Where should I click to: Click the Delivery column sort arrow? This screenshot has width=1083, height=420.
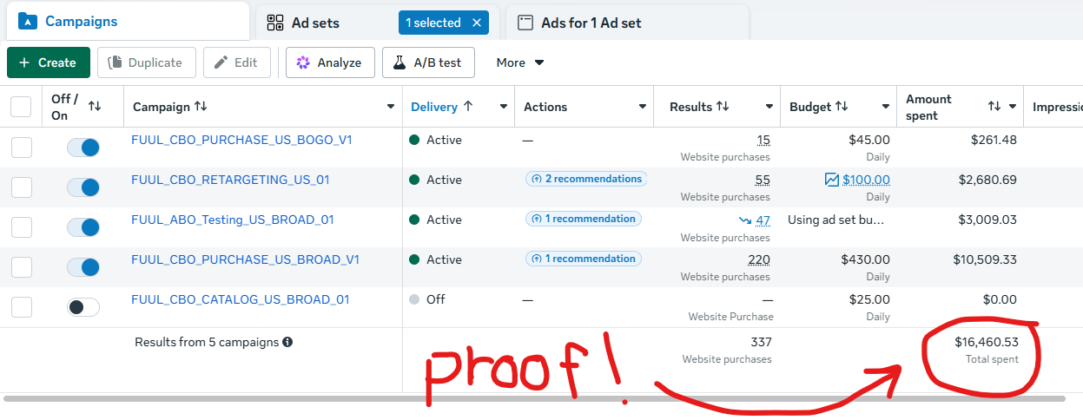click(x=468, y=107)
